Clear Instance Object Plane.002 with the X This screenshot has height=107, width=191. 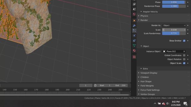[184, 51]
